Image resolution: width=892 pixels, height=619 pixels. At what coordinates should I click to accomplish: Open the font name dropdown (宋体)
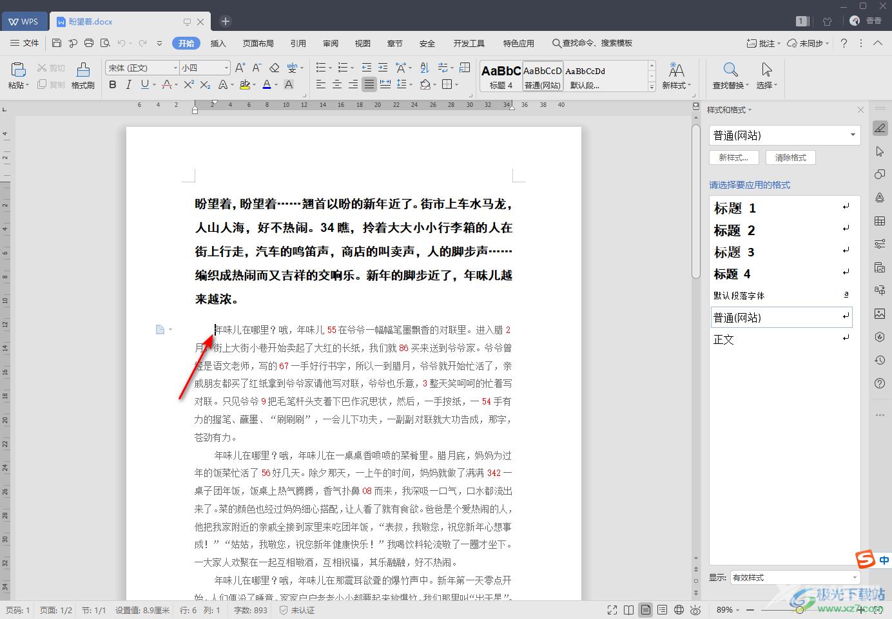[175, 68]
